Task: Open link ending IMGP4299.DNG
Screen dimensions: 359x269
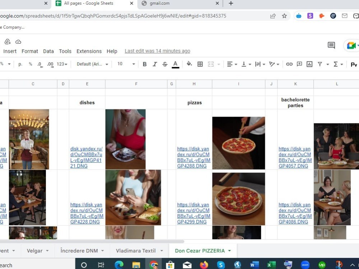Action: click(x=194, y=213)
